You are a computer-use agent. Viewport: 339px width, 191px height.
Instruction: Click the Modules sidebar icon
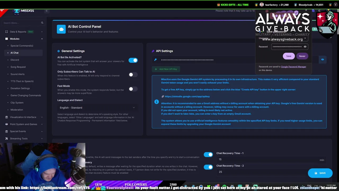tap(7, 39)
